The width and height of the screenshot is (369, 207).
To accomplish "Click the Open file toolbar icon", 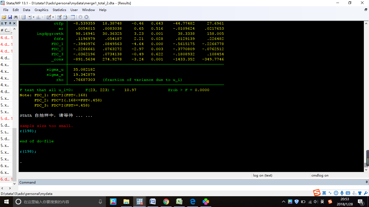I will click(x=4, y=17).
